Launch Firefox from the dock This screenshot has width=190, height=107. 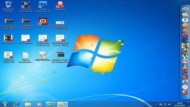(185, 51)
